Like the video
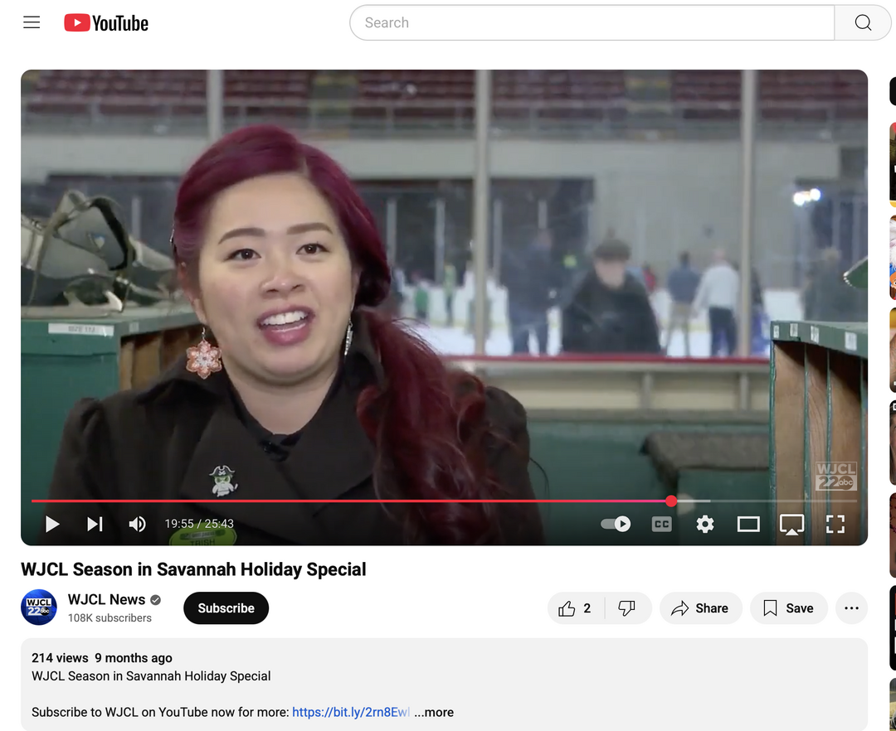 coord(576,608)
